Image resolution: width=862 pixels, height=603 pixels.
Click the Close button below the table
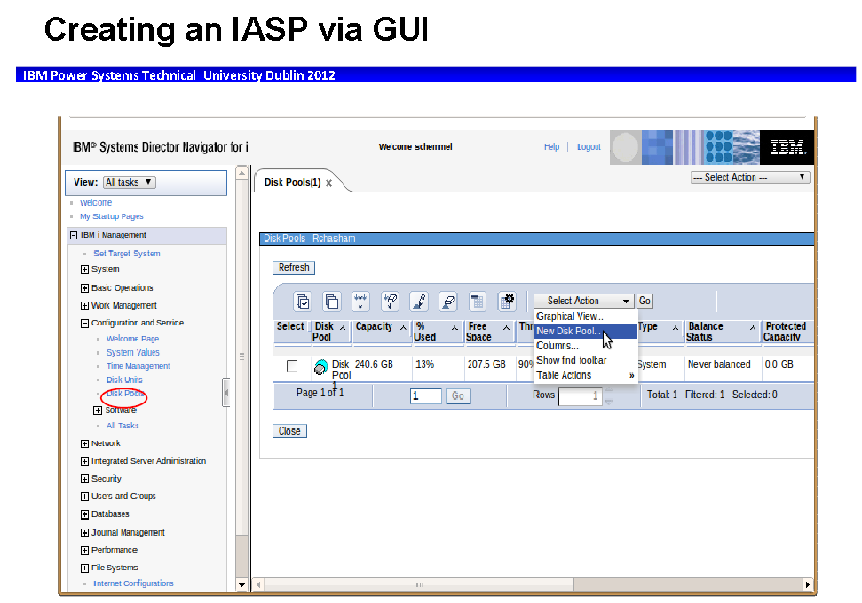289,431
